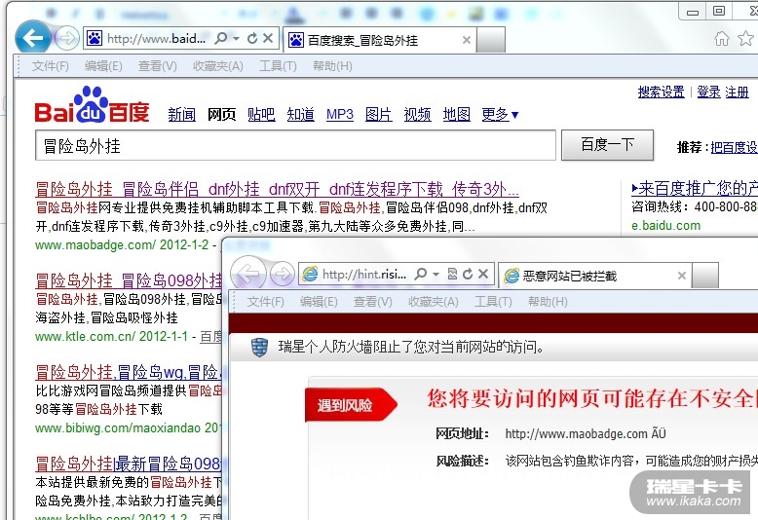
Task: Click the Home icon in Baidu window
Action: (721, 38)
